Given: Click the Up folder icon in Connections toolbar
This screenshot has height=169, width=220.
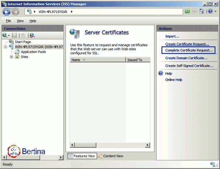Looking at the screenshot, I should [x=23, y=36].
